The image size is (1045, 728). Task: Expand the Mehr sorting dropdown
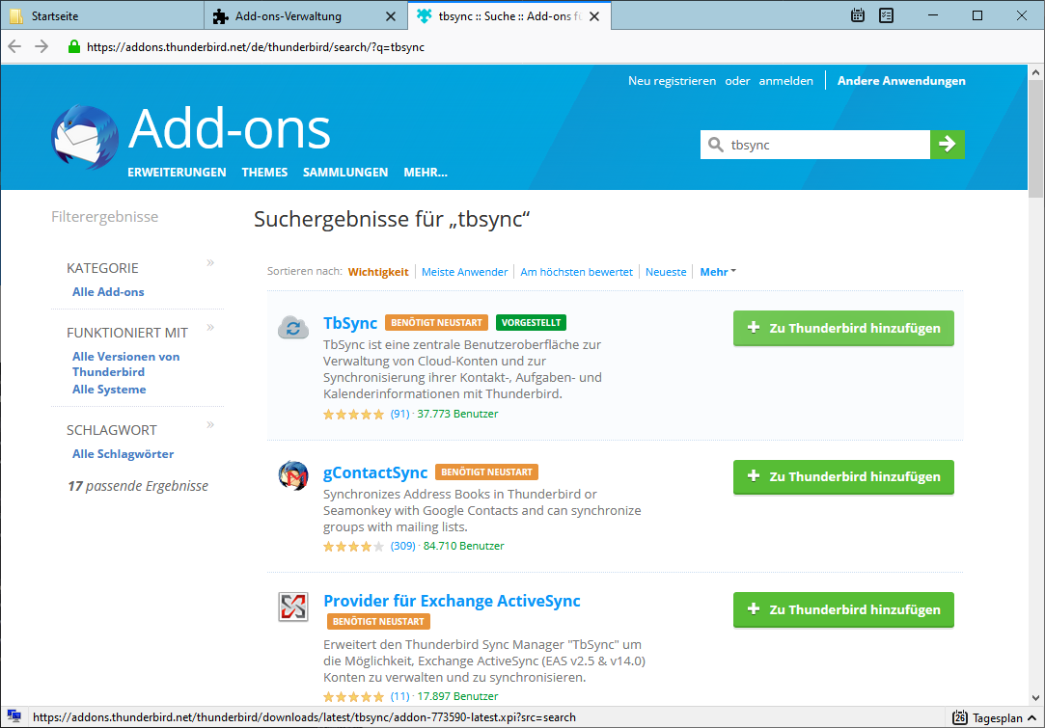(x=718, y=272)
